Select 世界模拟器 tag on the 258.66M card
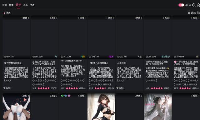This screenshot has height=120, width=200. tap(151, 80)
